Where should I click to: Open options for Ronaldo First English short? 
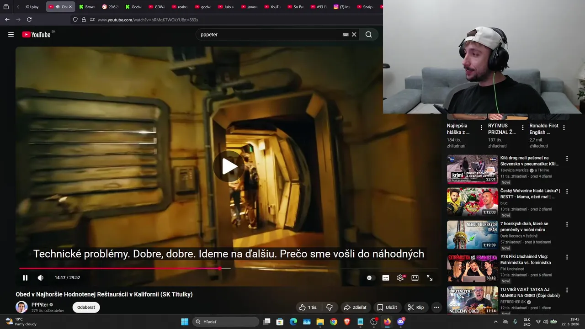pyautogui.click(x=564, y=127)
